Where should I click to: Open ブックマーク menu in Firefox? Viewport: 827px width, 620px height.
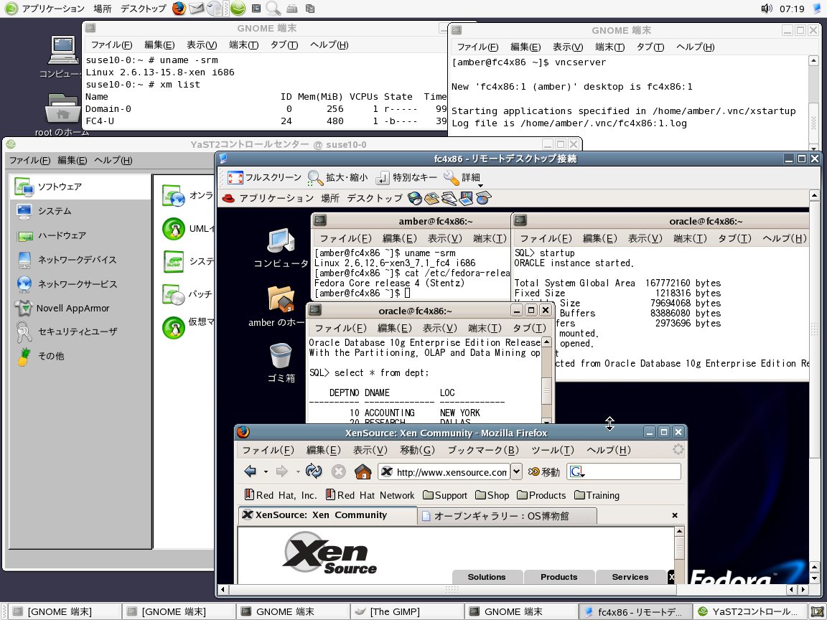click(483, 450)
